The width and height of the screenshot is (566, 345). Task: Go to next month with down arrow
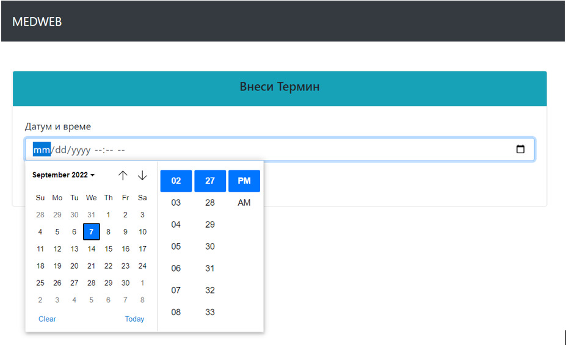coord(142,175)
